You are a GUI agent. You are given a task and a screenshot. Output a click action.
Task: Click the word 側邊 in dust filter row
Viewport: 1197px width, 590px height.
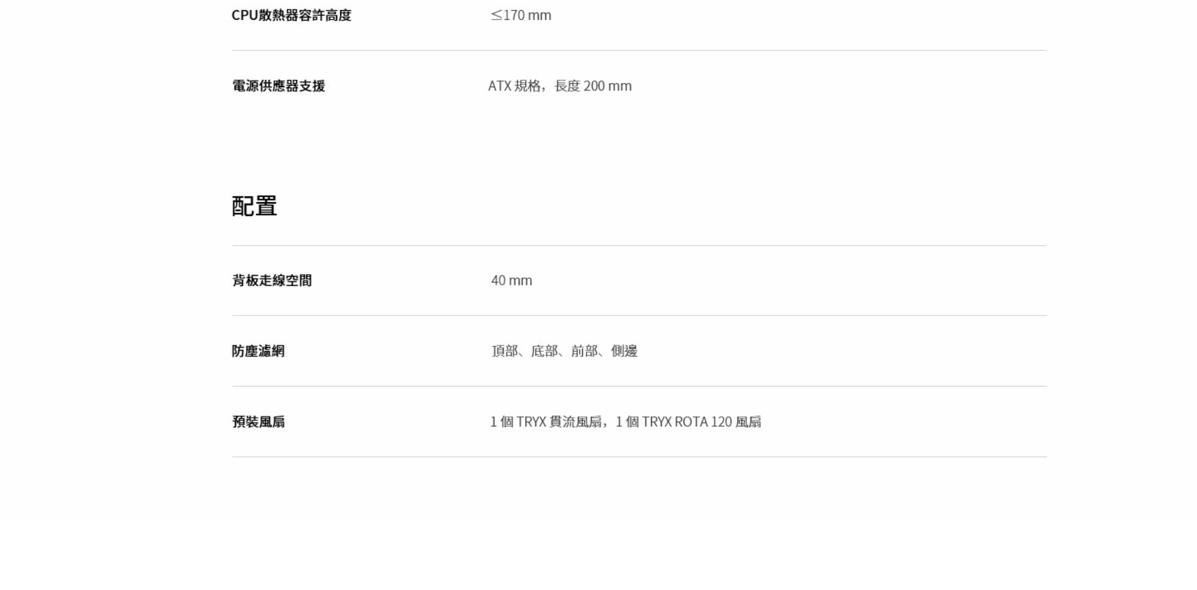[624, 351]
